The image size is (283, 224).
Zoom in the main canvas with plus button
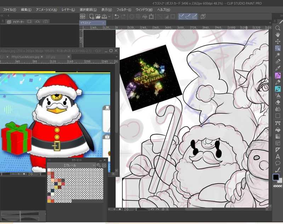(x=114, y=209)
